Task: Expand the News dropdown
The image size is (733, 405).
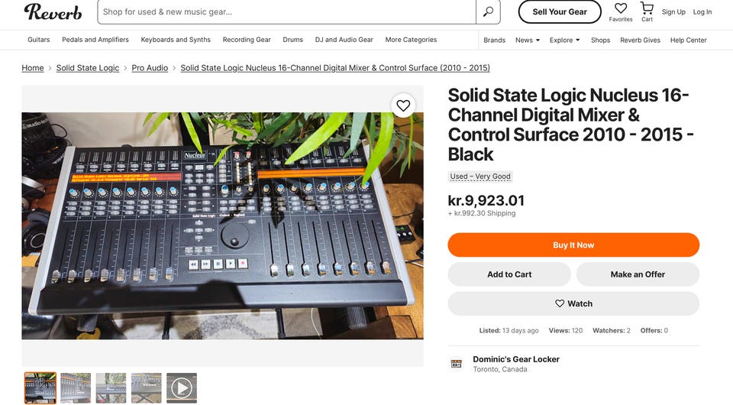Action: tap(527, 40)
